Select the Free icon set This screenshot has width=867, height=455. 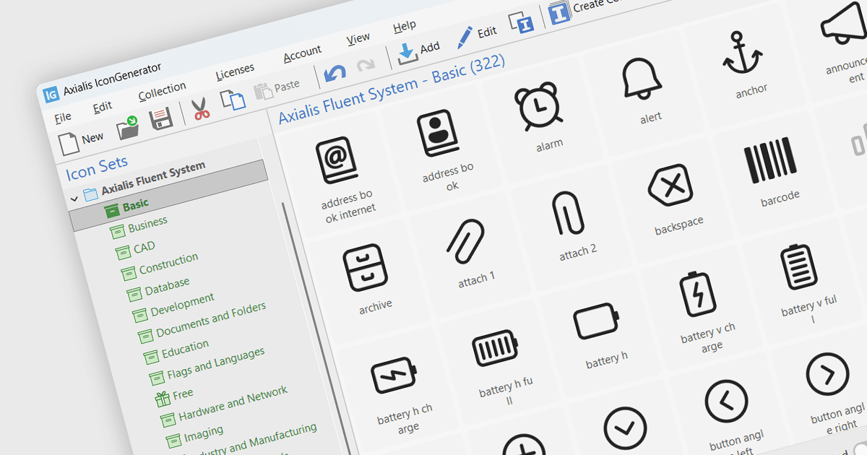tap(183, 394)
